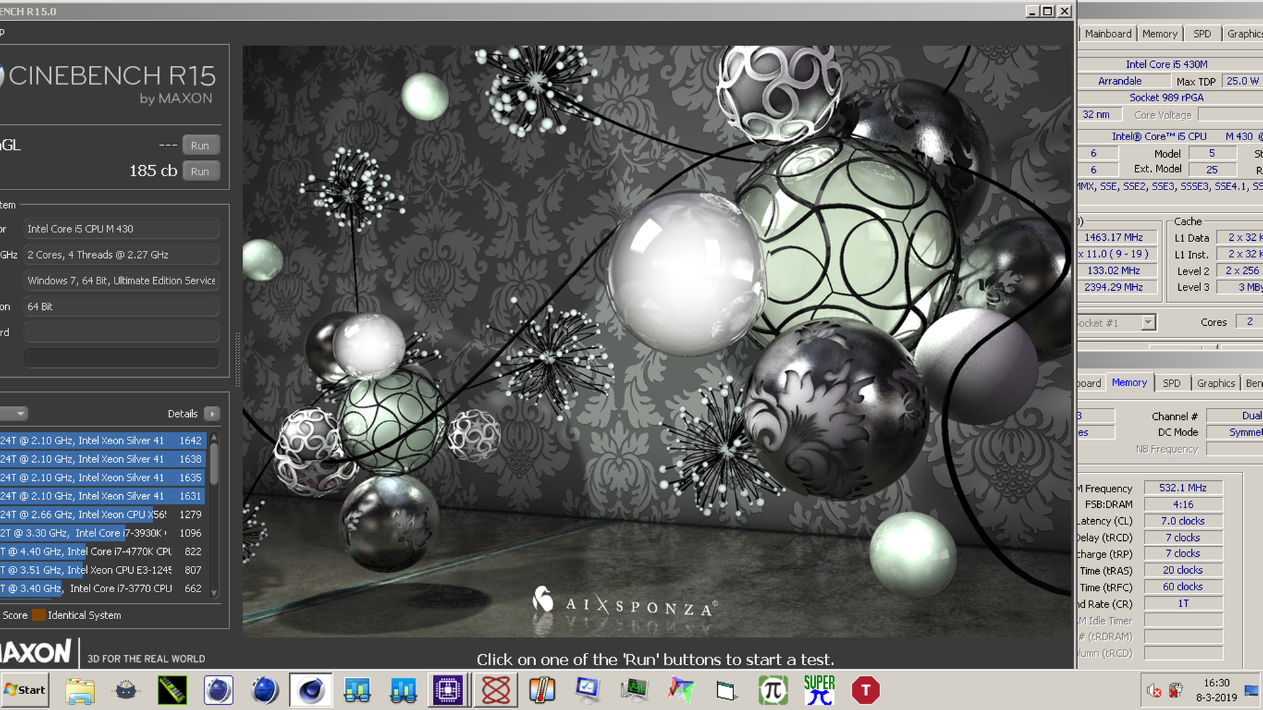Switch to the active Cinebench R15 taskbar button
This screenshot has width=1263, height=710.
click(310, 691)
